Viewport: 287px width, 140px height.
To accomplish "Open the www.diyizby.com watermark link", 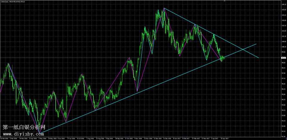I will click(x=24, y=134).
